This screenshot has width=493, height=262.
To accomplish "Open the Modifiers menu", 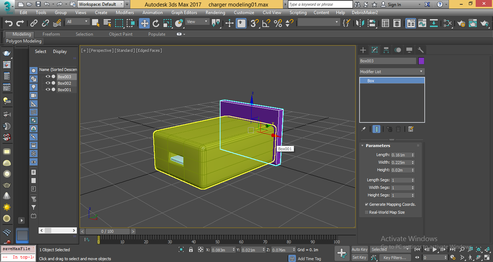I will [125, 12].
